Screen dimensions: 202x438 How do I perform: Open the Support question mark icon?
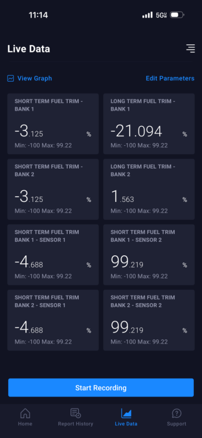(x=177, y=413)
